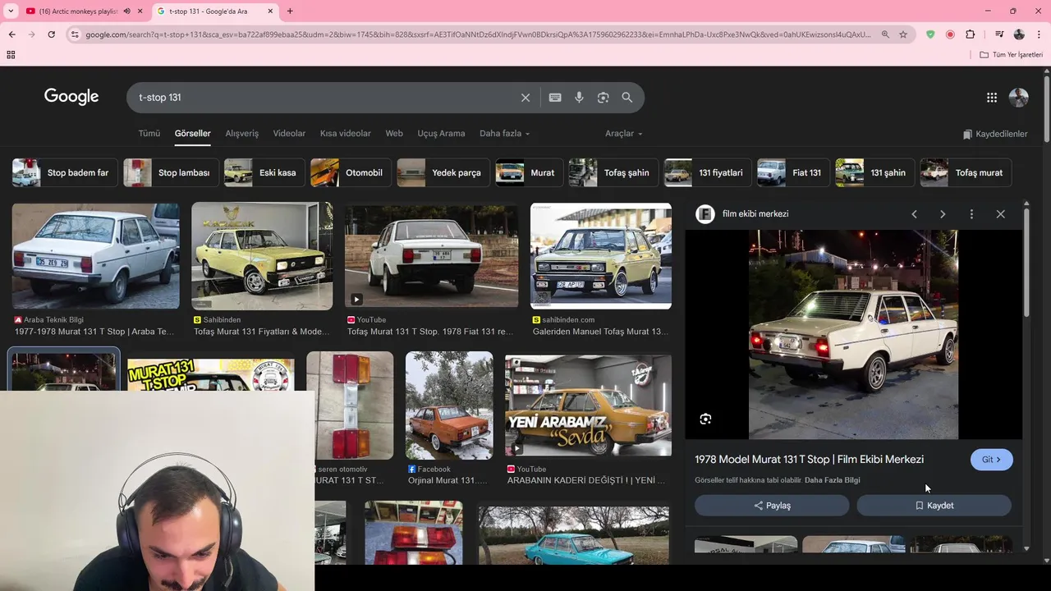Click the magnifier search submit icon

pos(627,98)
